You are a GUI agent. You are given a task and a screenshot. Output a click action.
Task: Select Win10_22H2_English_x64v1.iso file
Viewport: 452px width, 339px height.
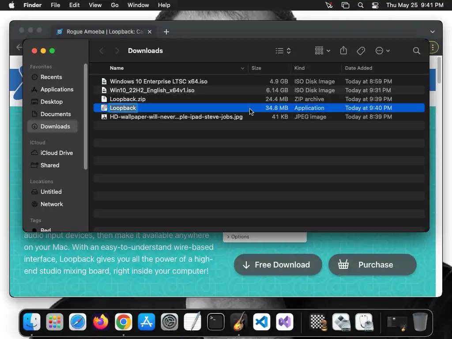[x=259, y=90]
